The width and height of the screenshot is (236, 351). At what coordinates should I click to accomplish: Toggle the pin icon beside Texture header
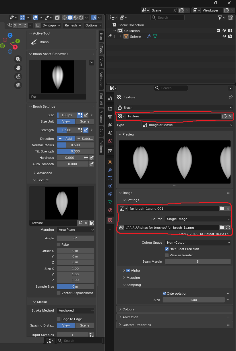click(230, 97)
